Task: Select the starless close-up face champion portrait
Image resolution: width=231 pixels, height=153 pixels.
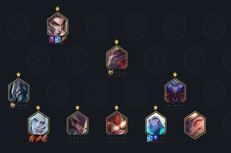Action: coord(195,125)
